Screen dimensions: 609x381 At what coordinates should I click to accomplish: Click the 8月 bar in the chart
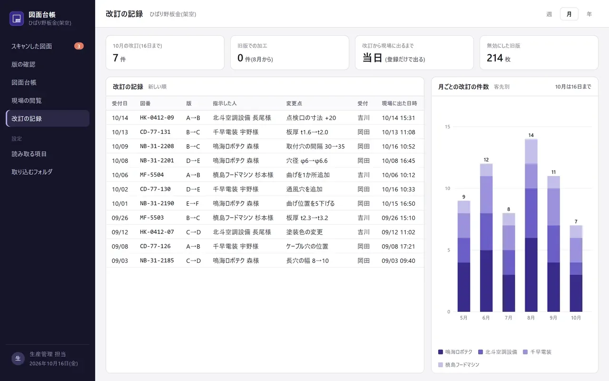point(531,225)
